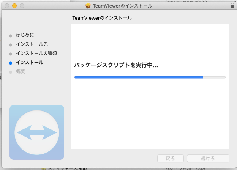Click the gray bullet beside はじめに
237x170 pixels.
[x=11, y=36]
